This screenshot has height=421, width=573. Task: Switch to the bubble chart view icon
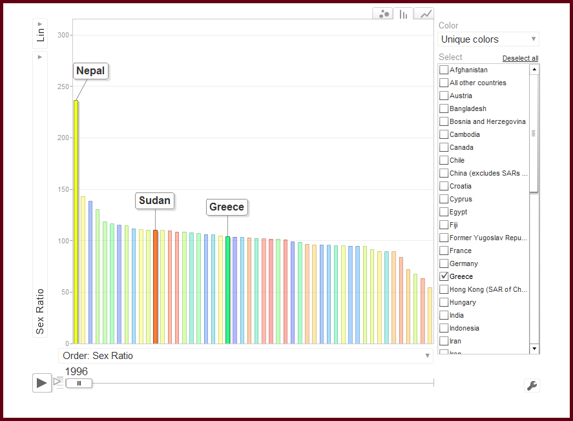pyautogui.click(x=382, y=14)
